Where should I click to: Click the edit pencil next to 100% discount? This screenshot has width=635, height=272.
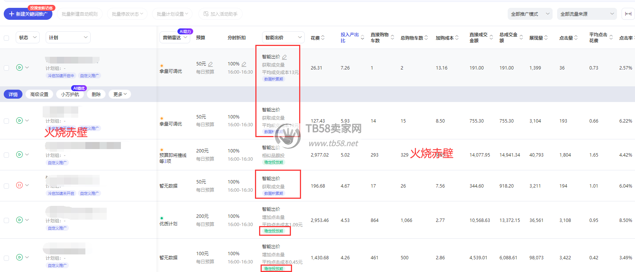[x=244, y=64]
